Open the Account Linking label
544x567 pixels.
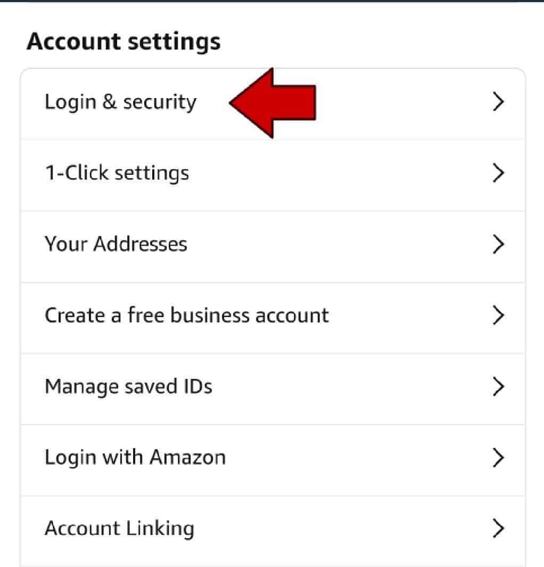(119, 528)
